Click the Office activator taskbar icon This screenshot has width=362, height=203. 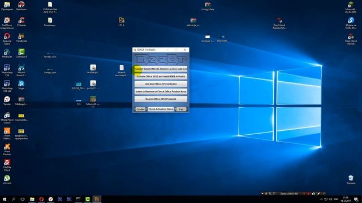(97, 199)
